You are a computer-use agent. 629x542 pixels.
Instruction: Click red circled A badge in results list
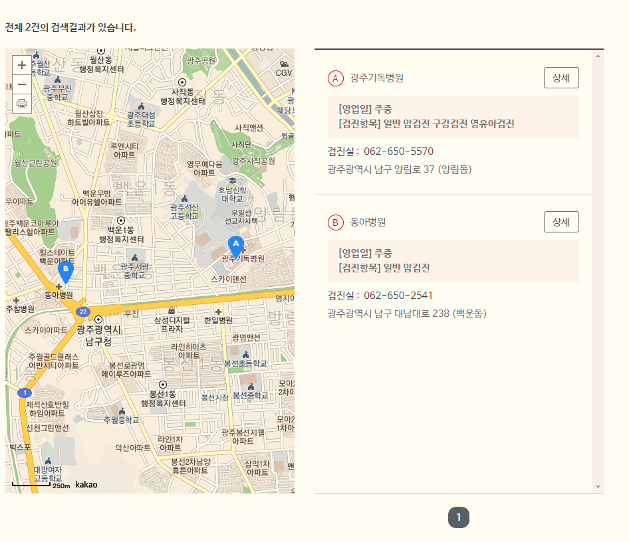(x=336, y=78)
